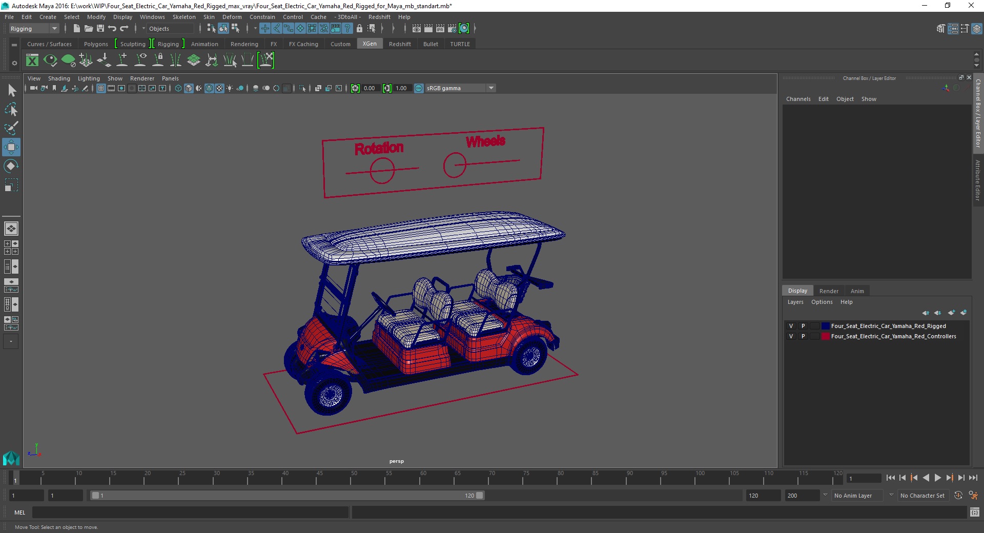Create new display layer icon
The image size is (984, 533).
(x=952, y=313)
